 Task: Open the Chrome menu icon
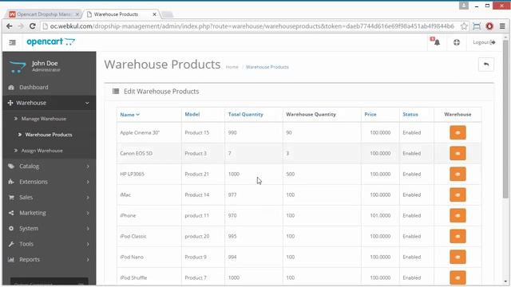click(x=502, y=26)
